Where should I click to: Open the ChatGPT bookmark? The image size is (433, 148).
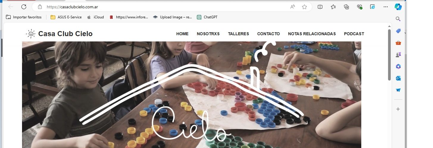[207, 17]
